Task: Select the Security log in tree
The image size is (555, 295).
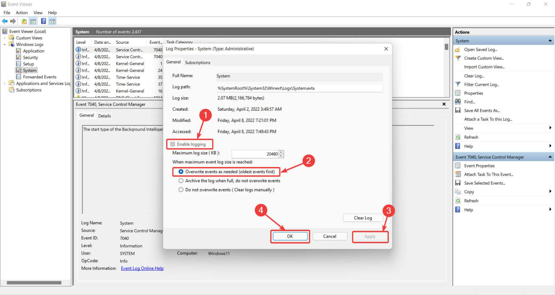Action: tap(30, 57)
